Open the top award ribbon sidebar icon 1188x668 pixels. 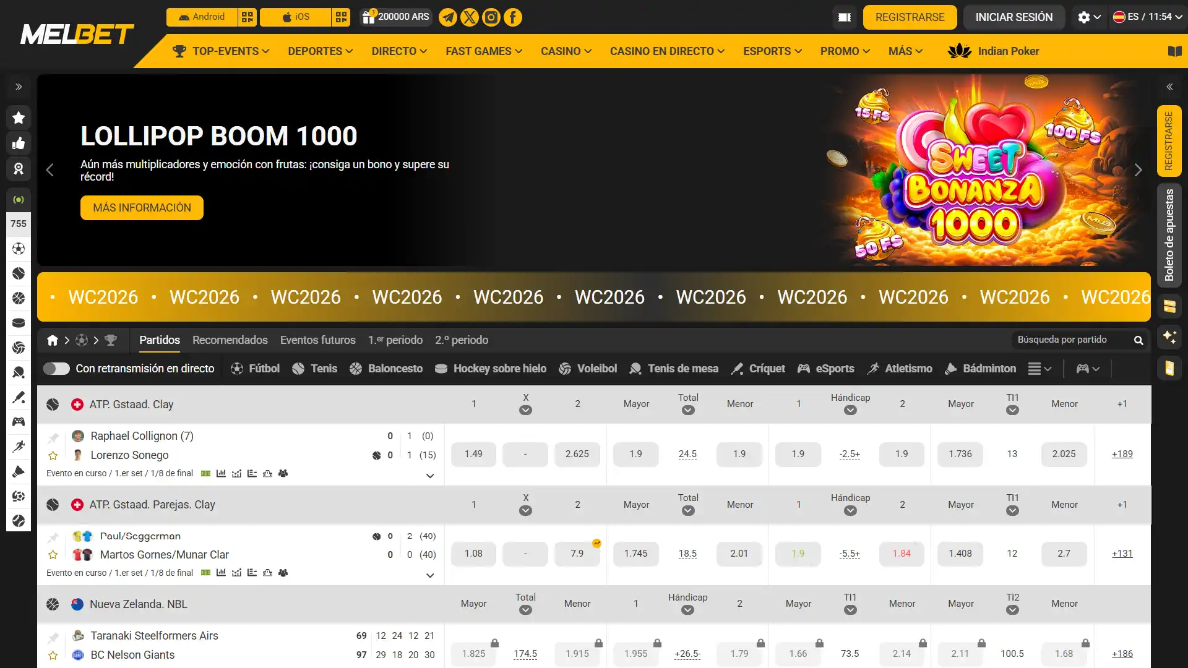click(x=19, y=169)
